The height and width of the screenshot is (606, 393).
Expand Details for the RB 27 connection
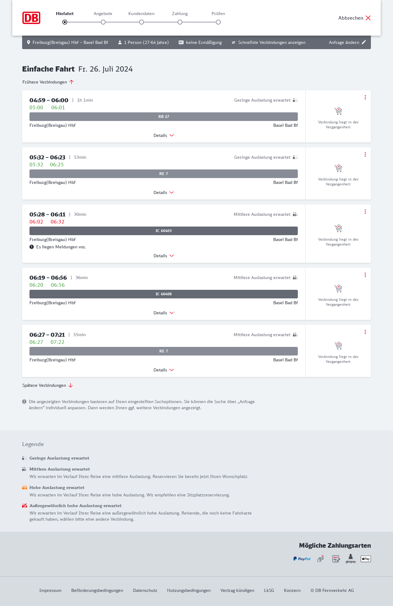[x=164, y=135]
